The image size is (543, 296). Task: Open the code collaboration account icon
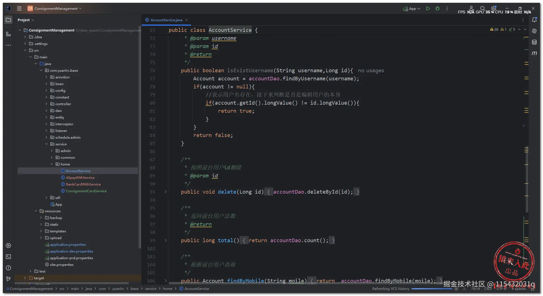coord(471,8)
